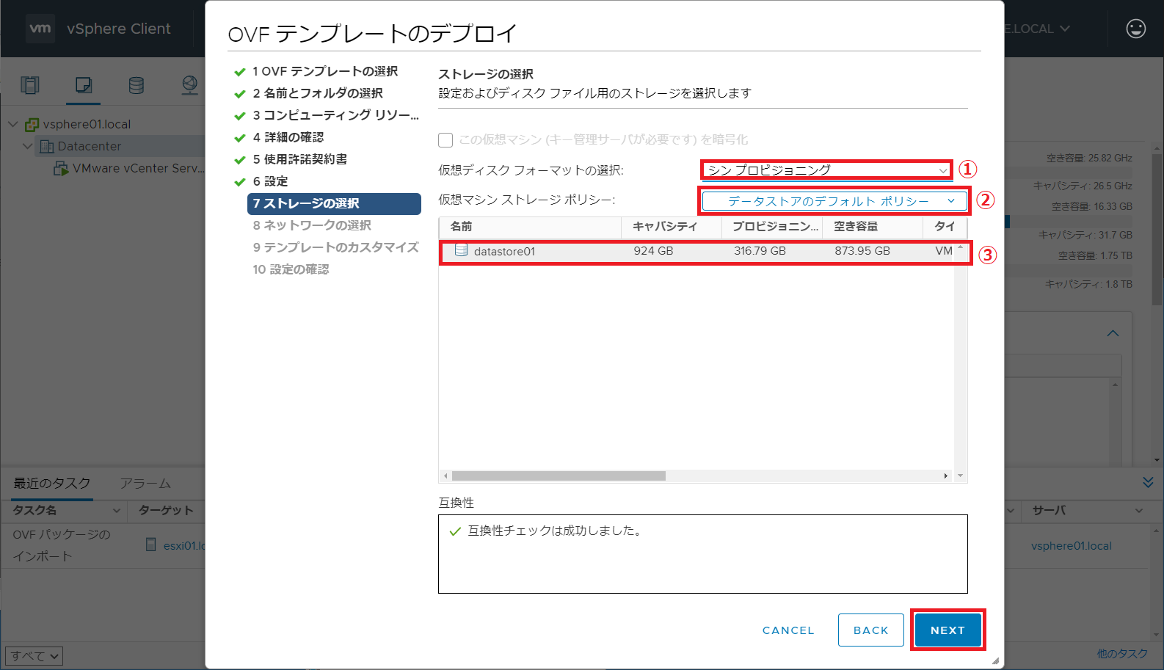Go to step 6 設定

pos(271,181)
